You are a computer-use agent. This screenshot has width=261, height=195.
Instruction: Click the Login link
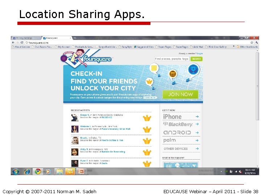click(200, 53)
